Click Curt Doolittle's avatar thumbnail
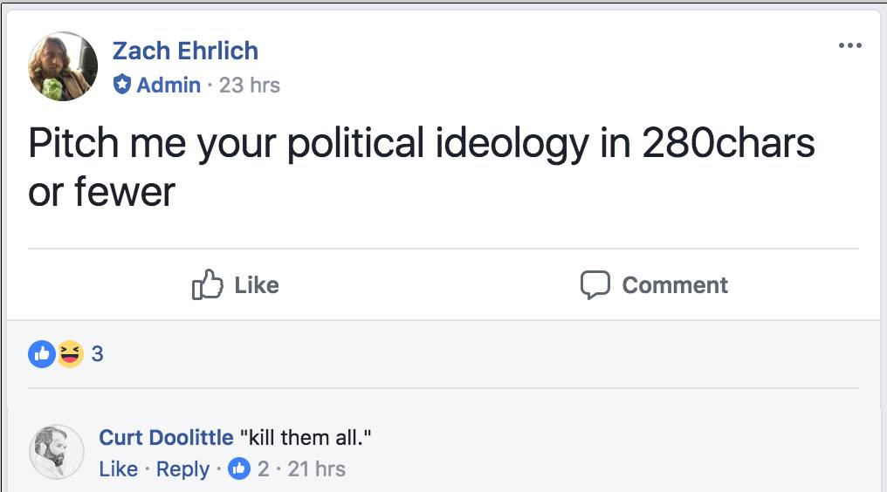 (x=57, y=452)
